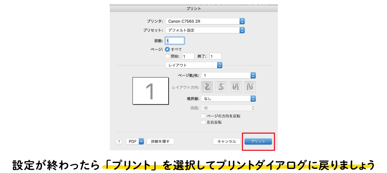Click the help question mark button
The width and height of the screenshot is (387, 173).
(x=119, y=142)
